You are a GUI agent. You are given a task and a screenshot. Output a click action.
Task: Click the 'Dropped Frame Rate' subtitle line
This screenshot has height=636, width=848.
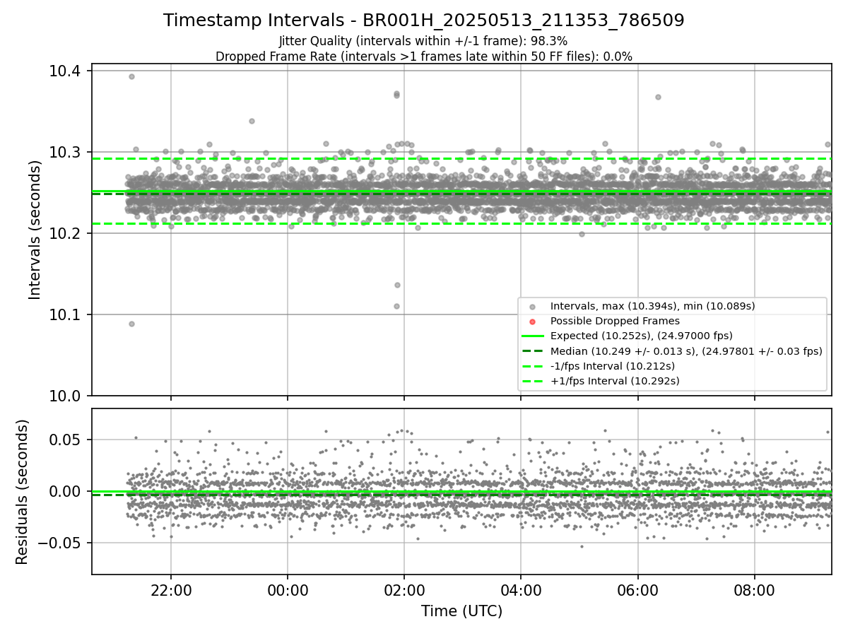tap(423, 57)
